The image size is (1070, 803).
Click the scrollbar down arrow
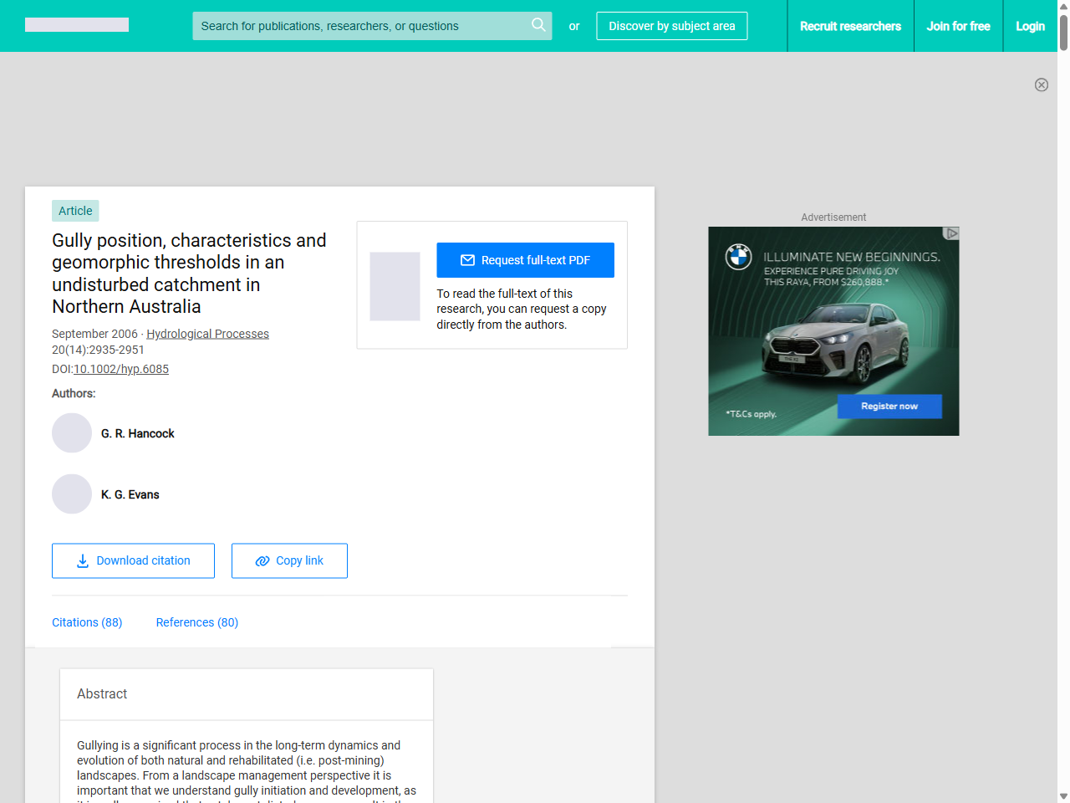tap(1063, 796)
